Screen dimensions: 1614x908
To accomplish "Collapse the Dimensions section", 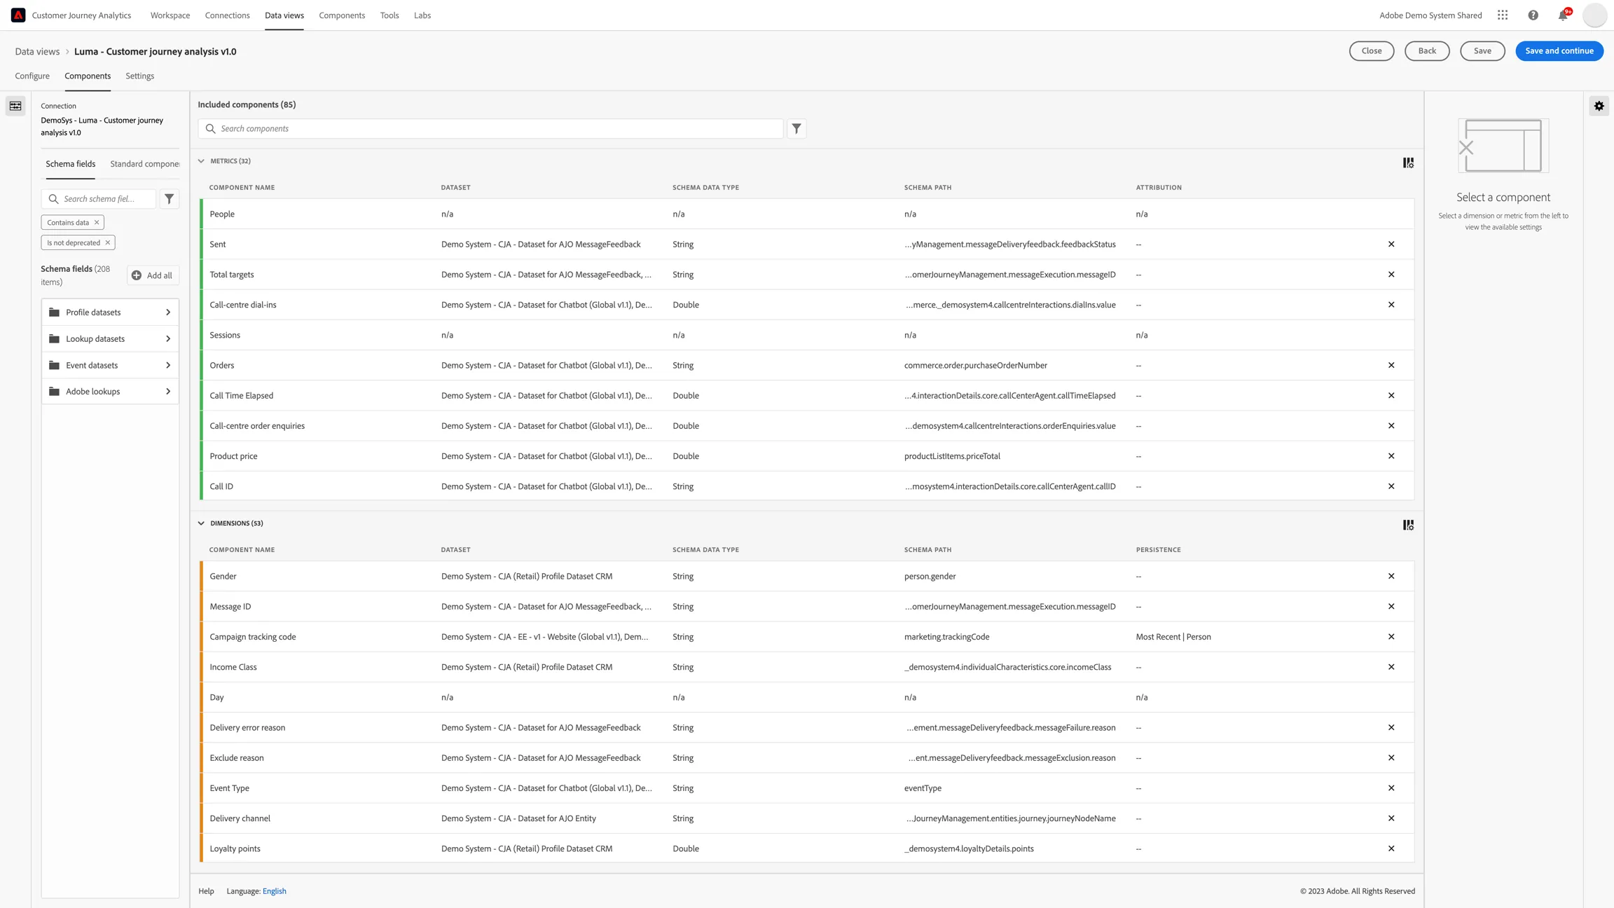I will coord(201,523).
